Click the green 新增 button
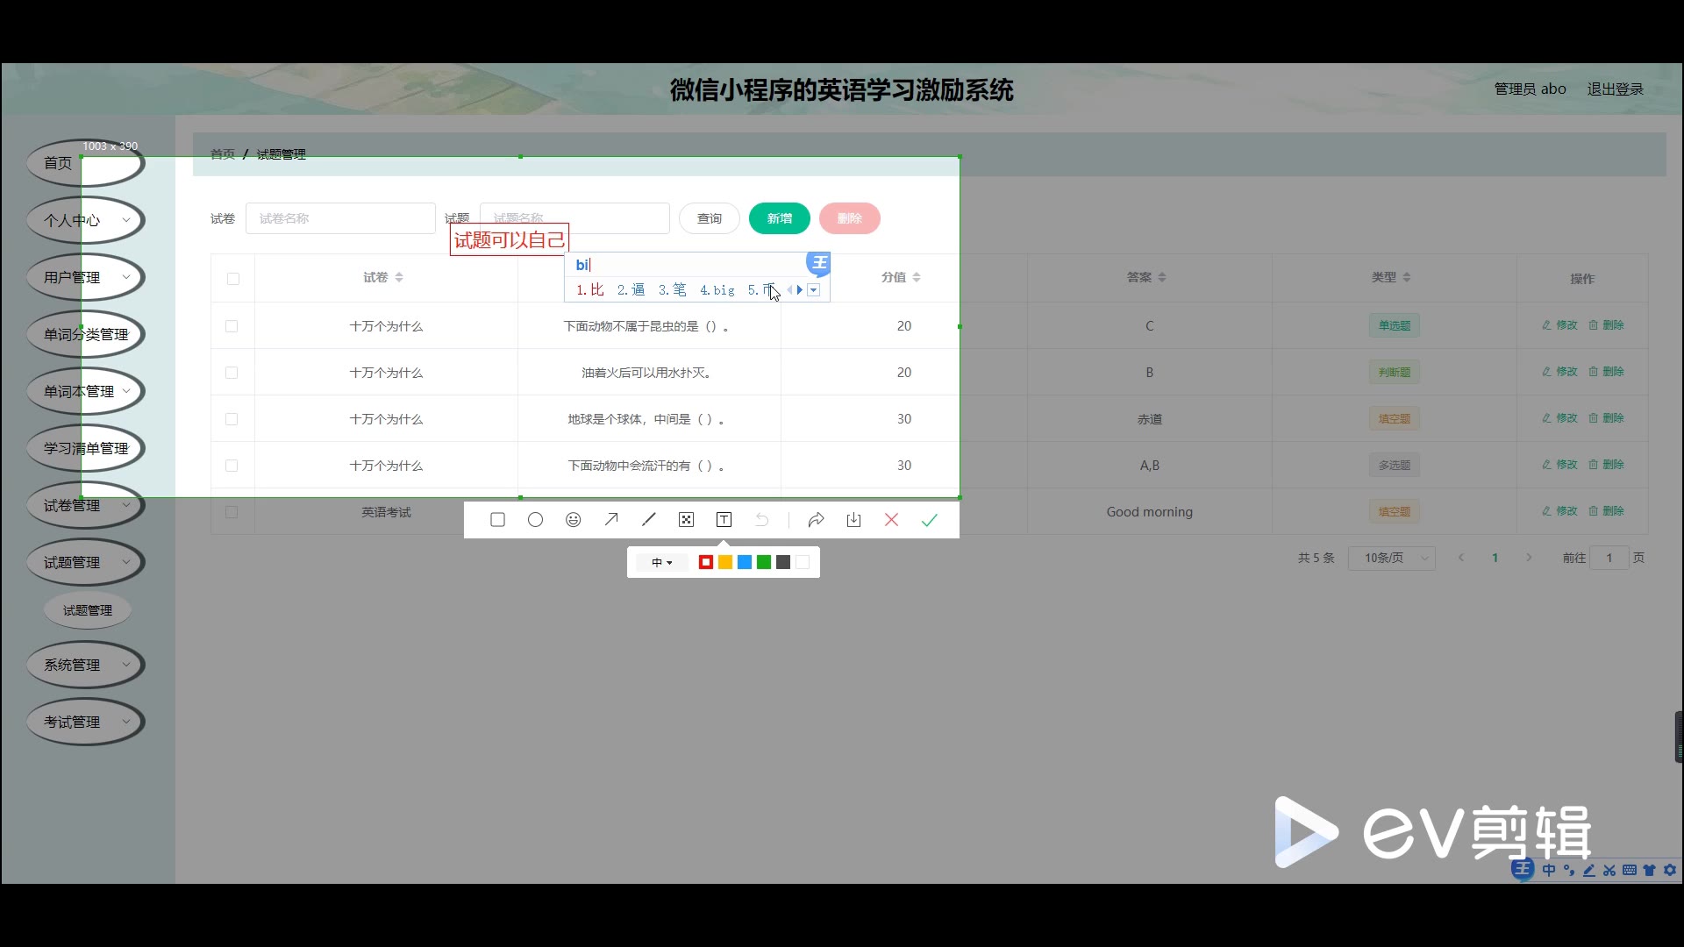This screenshot has width=1684, height=947. click(x=779, y=218)
